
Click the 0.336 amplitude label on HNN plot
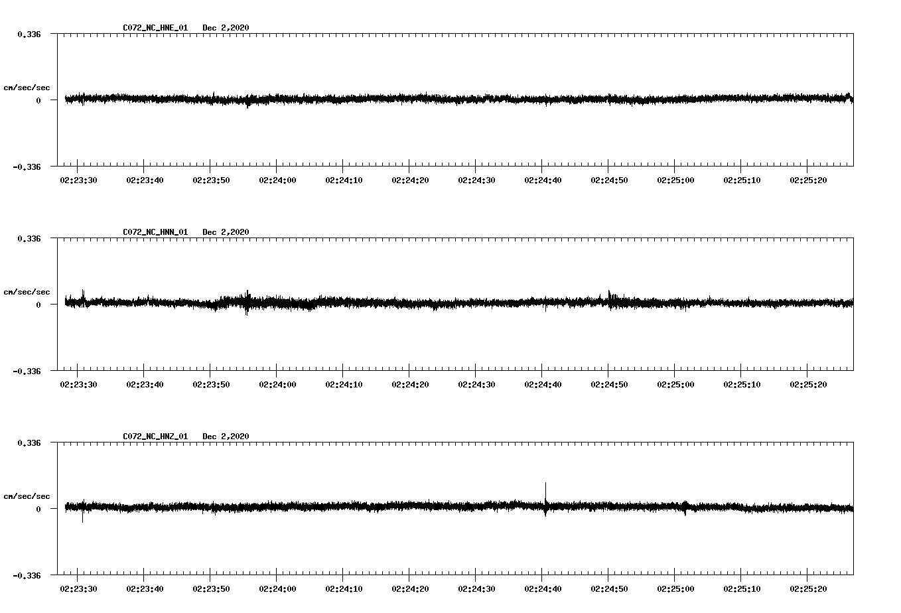[29, 238]
